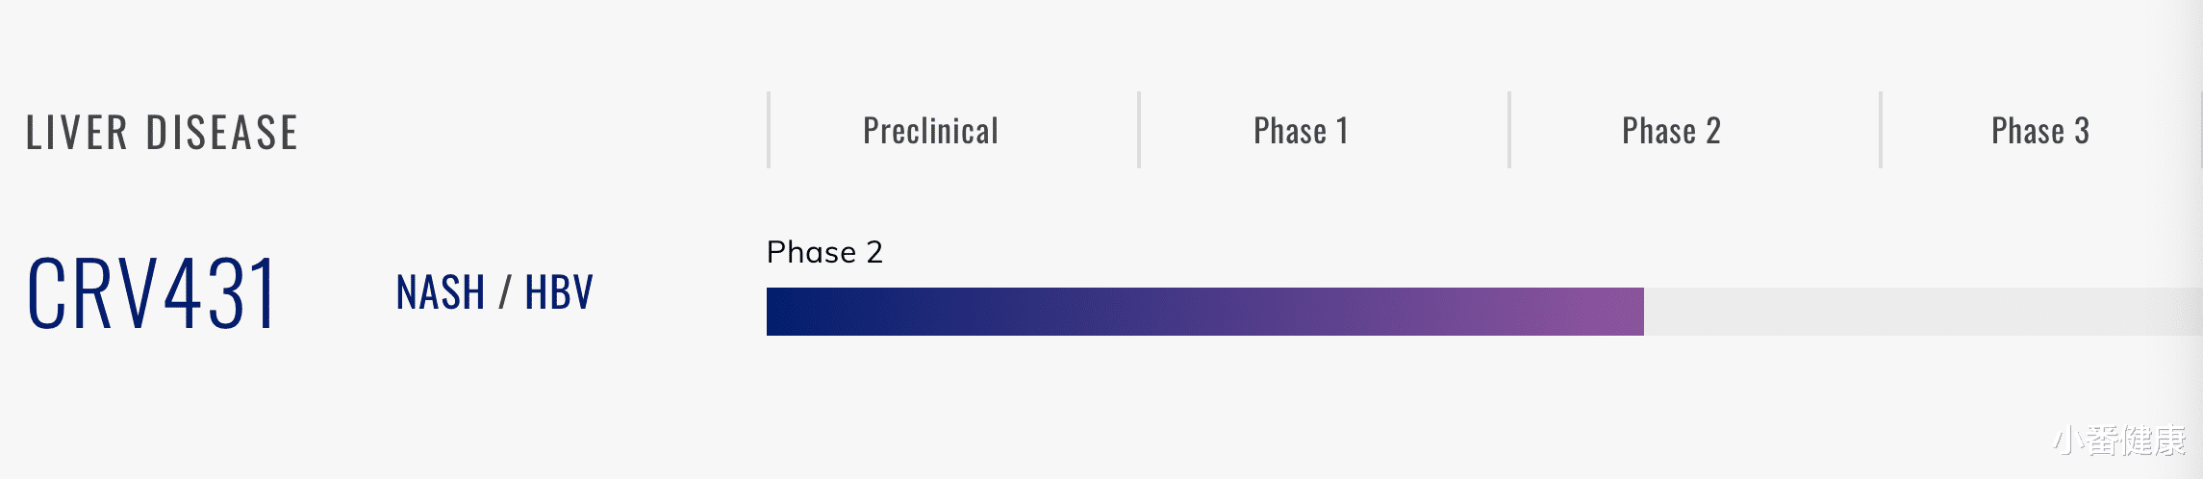
Task: Click the 小番健康 watermark
Action: (x=2118, y=441)
